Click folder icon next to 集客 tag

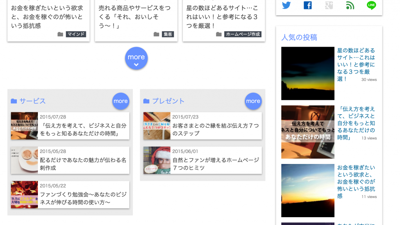pos(156,34)
